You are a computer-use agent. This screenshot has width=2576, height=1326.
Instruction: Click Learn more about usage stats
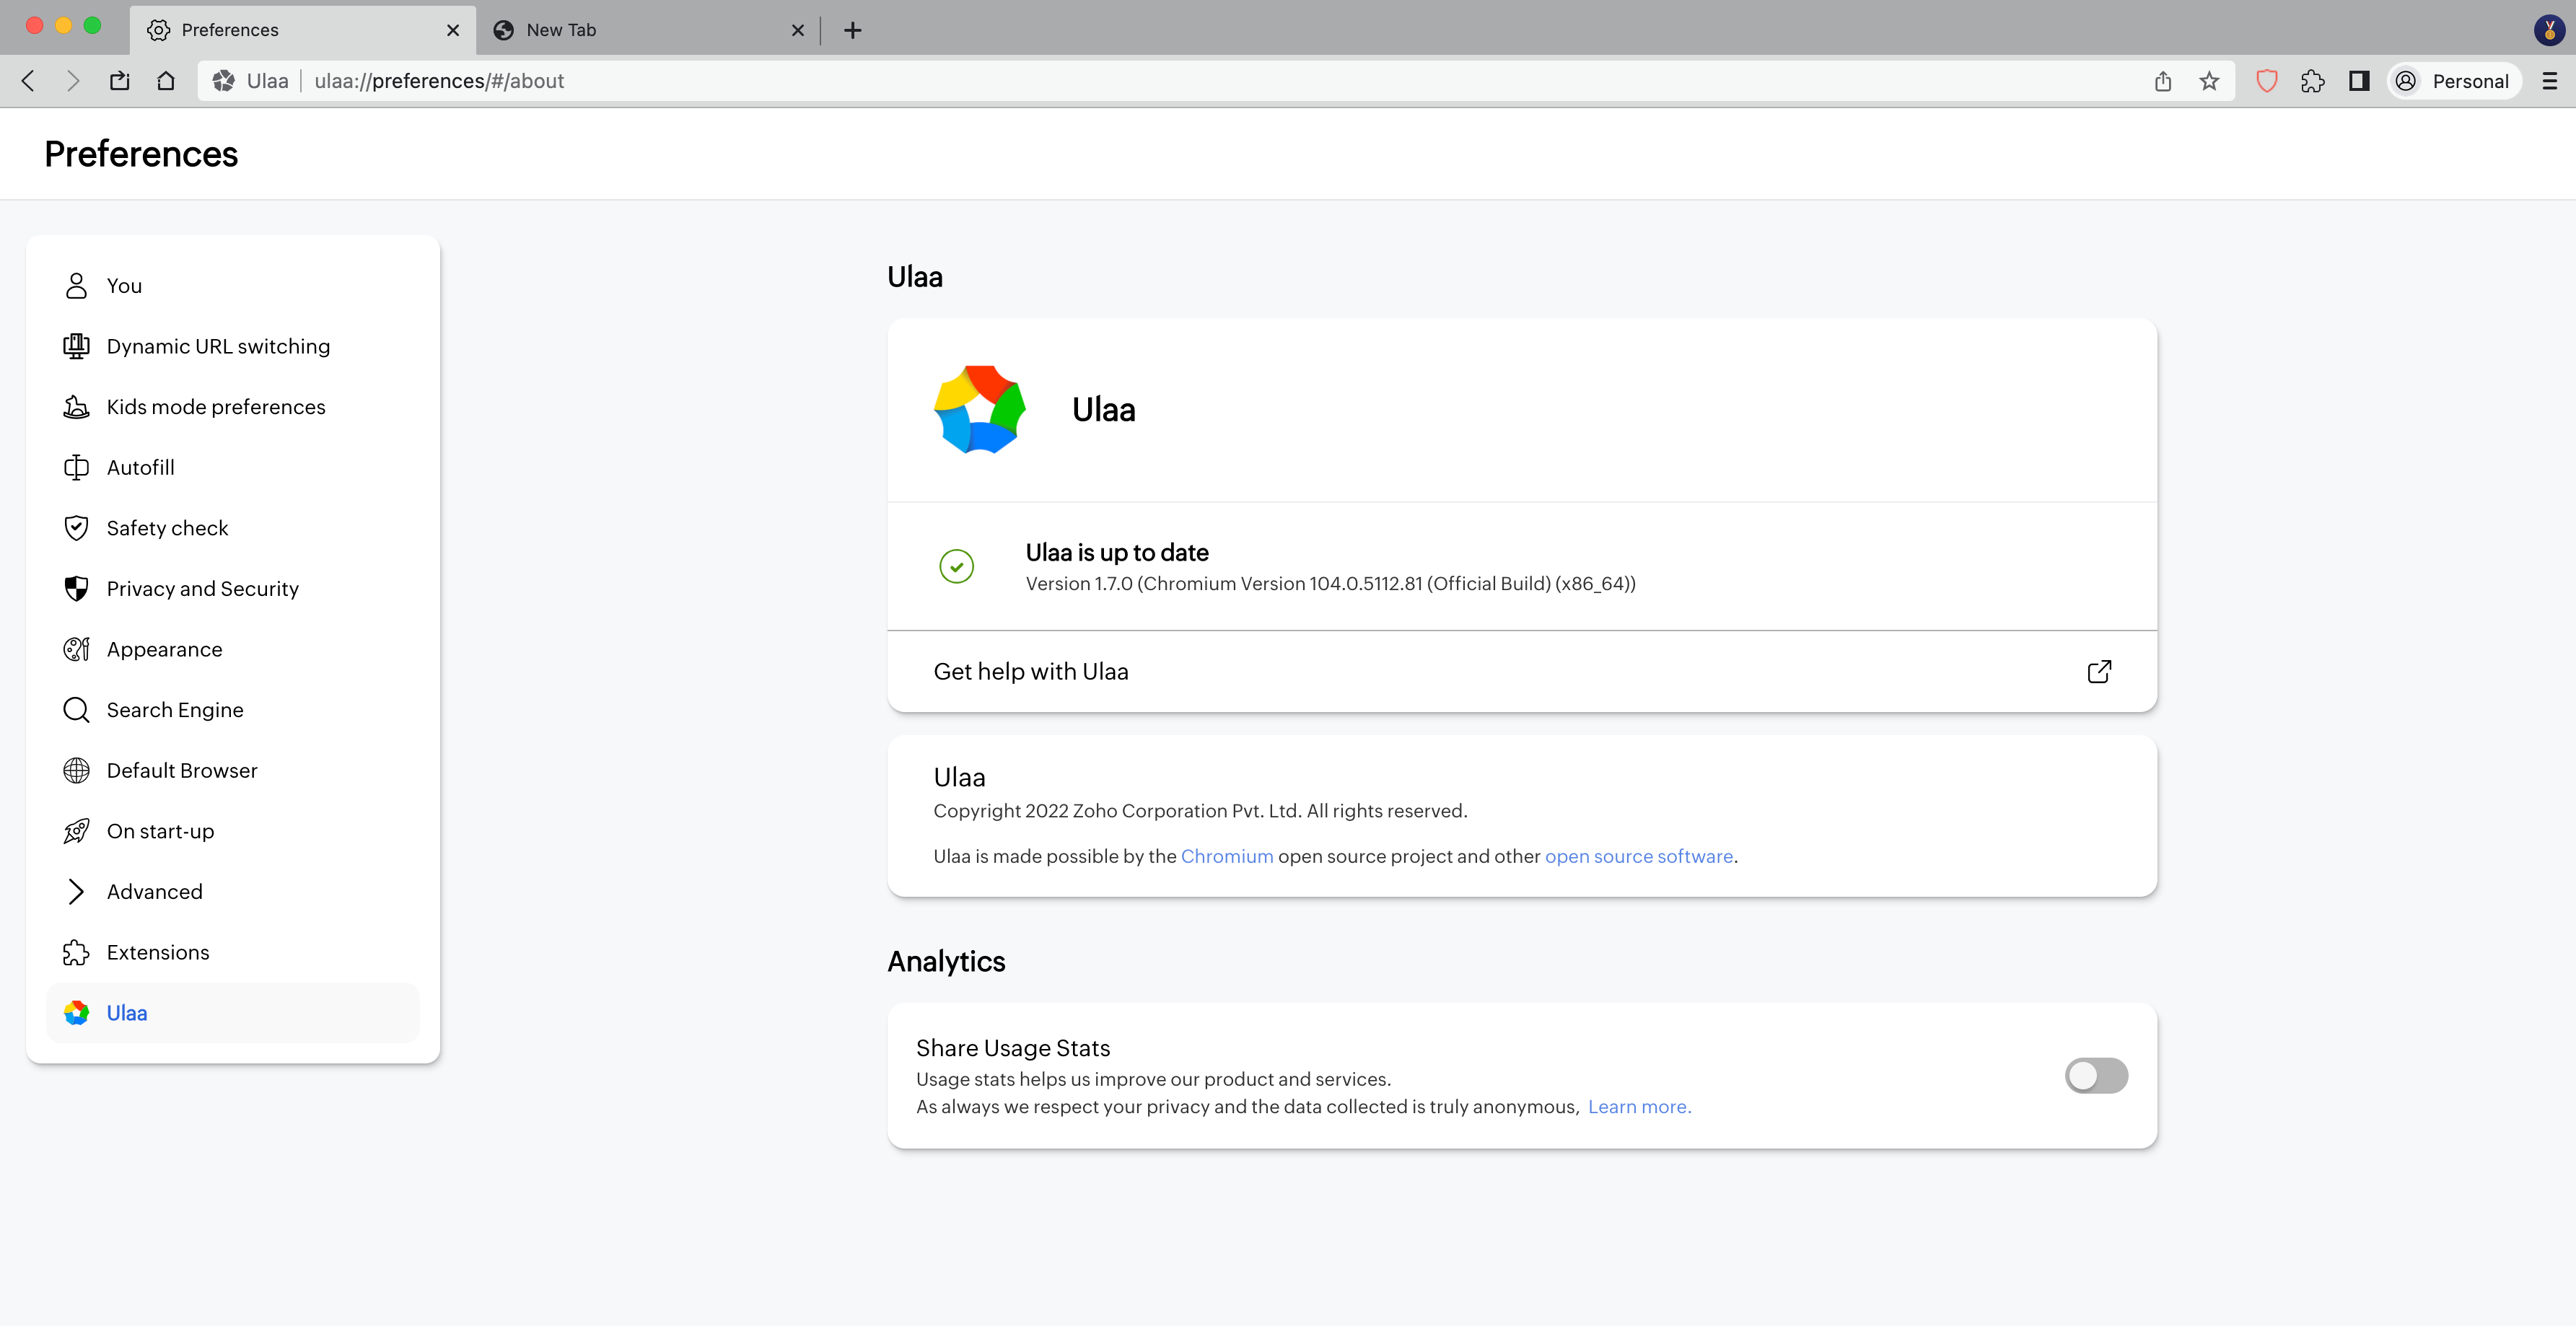coord(1639,1106)
